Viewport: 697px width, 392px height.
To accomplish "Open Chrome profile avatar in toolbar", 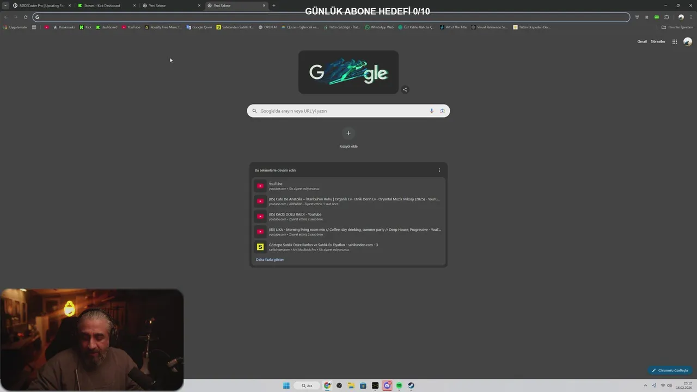I will (x=681, y=17).
